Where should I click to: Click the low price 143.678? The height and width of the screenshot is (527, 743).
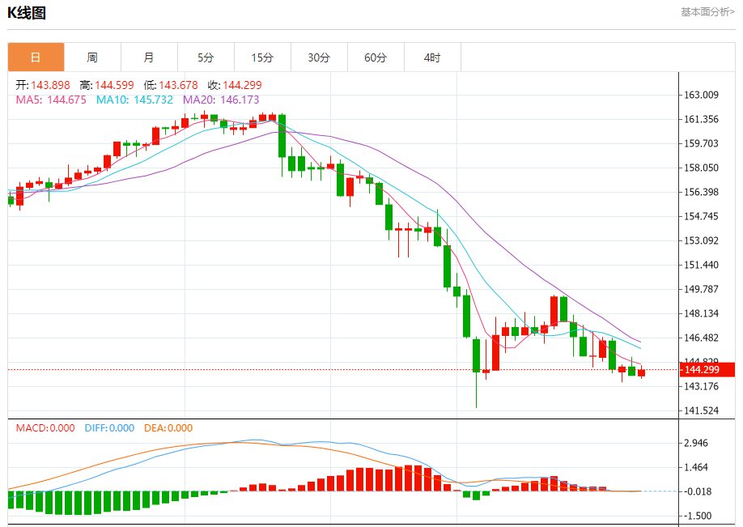[178, 85]
